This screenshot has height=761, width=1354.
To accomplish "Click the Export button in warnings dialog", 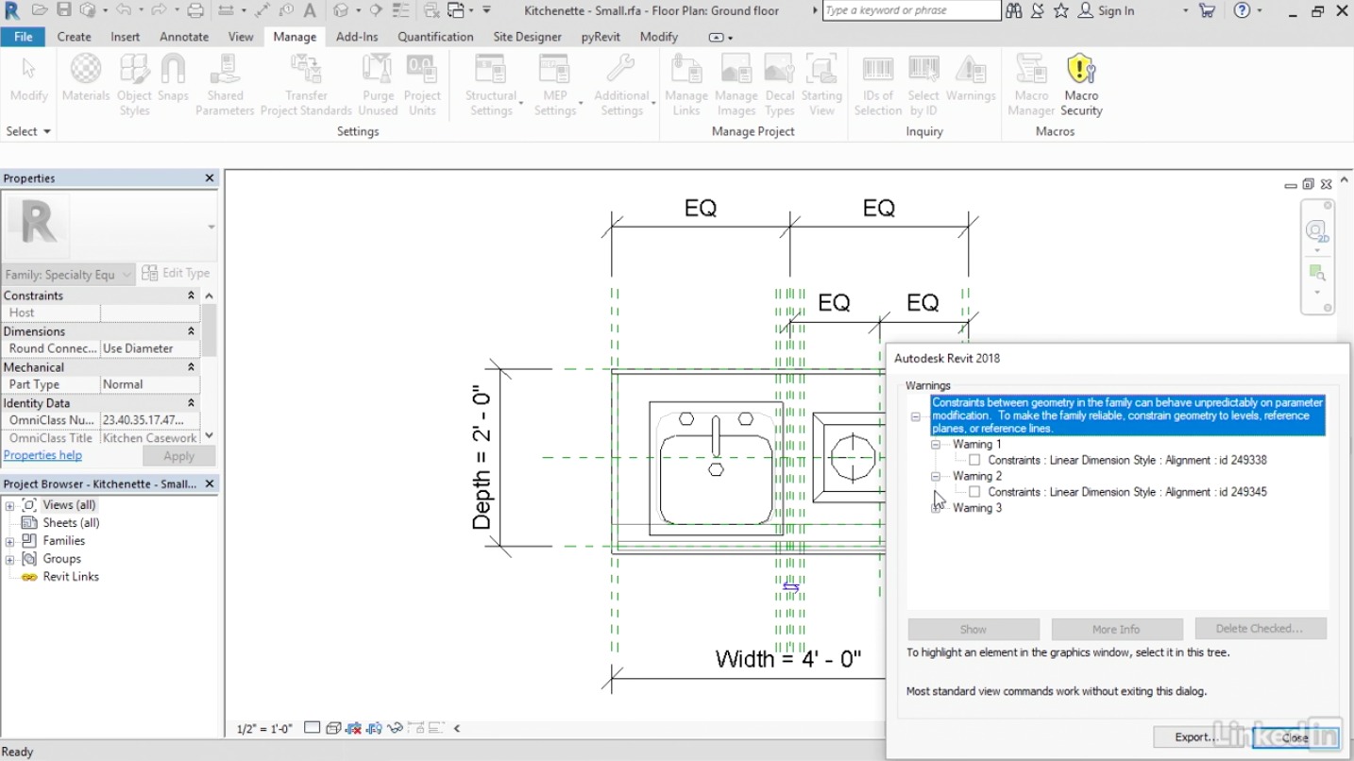I will pos(1192,737).
